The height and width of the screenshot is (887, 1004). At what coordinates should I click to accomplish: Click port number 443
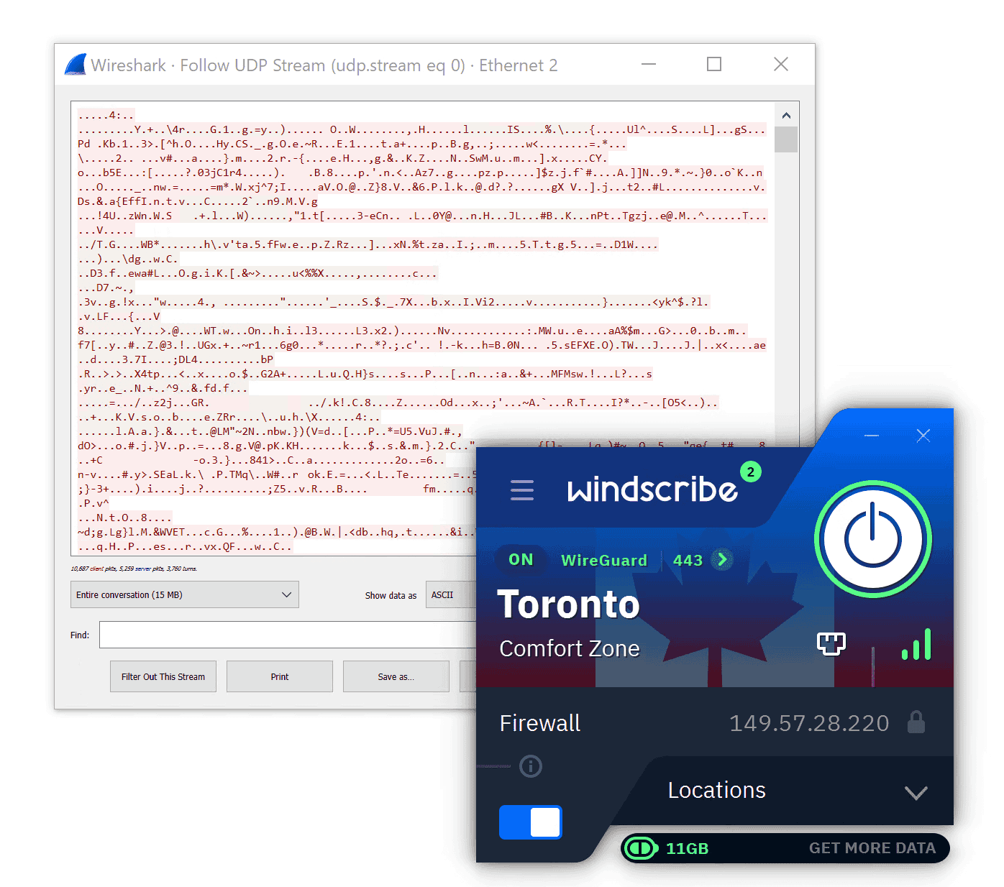tap(688, 561)
